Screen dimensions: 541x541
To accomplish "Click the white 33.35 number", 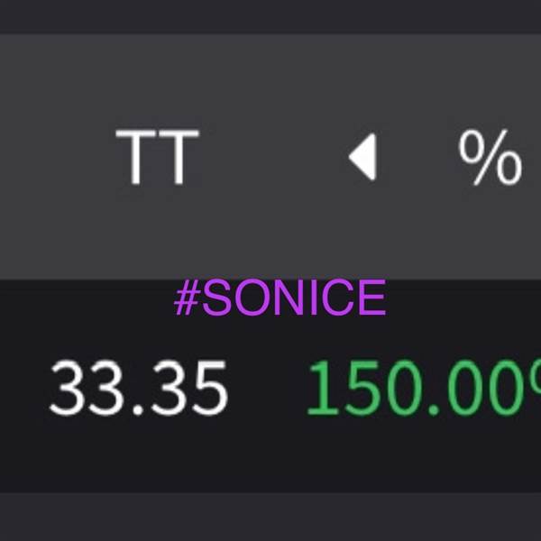I will pyautogui.click(x=138, y=389).
